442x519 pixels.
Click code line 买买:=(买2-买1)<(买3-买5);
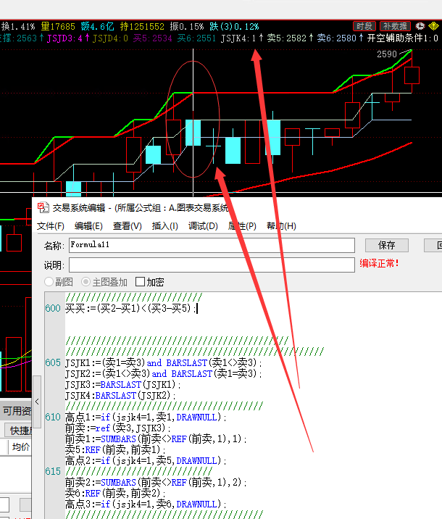pyautogui.click(x=131, y=309)
